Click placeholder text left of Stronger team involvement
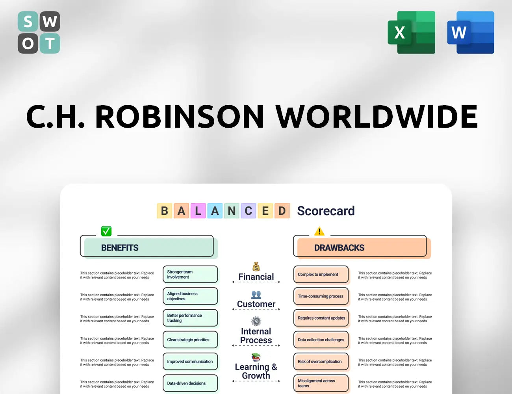Screen dimensions: 512x394 pos(117,275)
